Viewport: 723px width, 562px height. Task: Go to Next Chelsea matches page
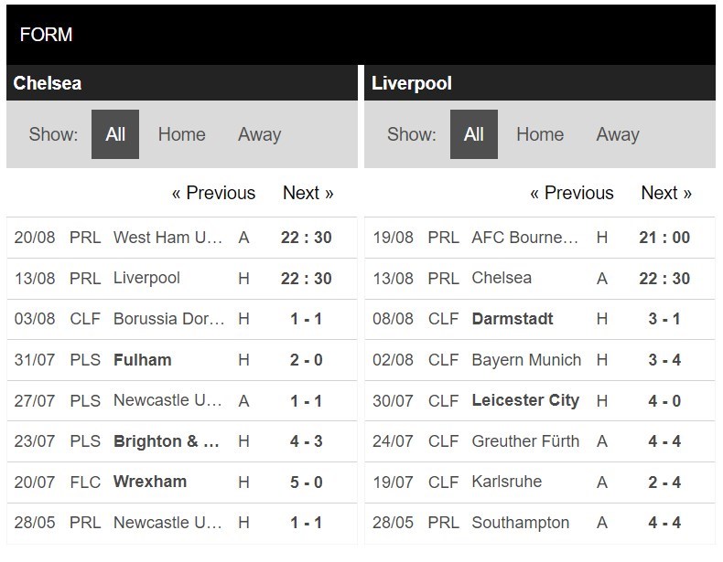(x=308, y=193)
